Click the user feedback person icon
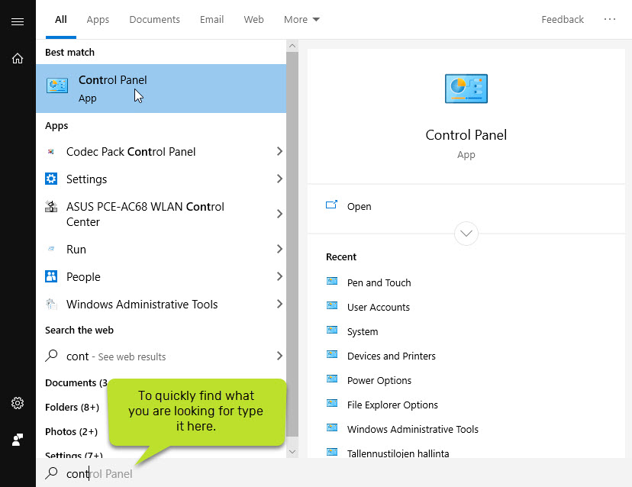 click(x=17, y=440)
